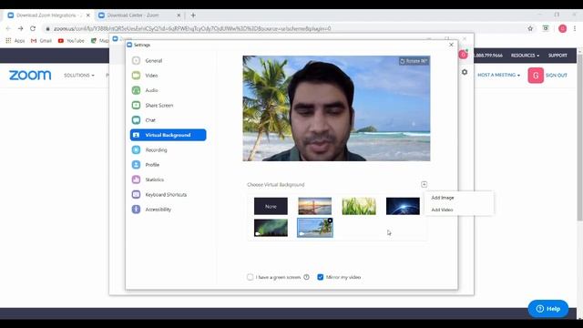This screenshot has height=328, width=583.
Task: Choose Add Image from popup menu
Action: click(443, 198)
